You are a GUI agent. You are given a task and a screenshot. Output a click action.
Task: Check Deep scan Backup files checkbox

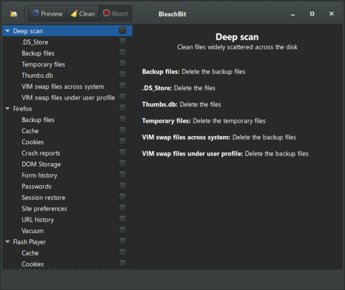tap(122, 52)
